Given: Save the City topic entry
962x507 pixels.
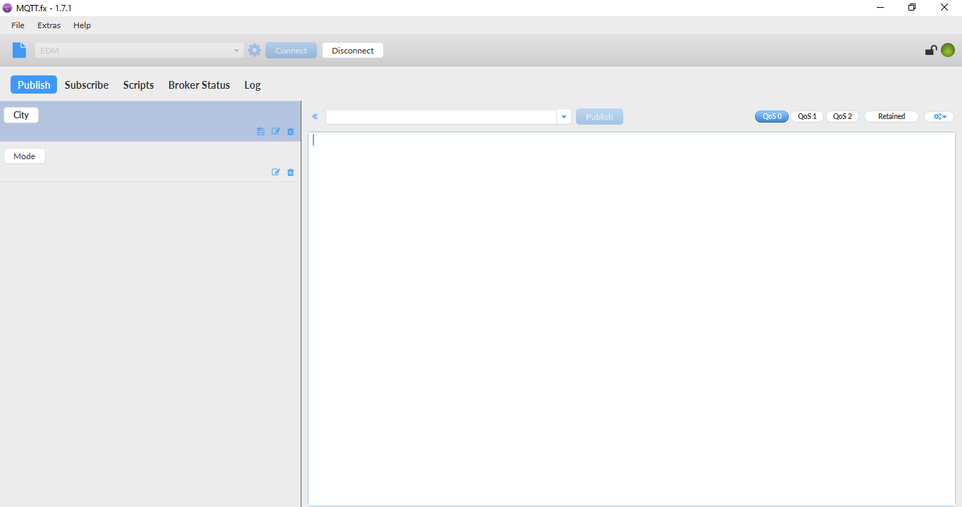Looking at the screenshot, I should tap(261, 131).
